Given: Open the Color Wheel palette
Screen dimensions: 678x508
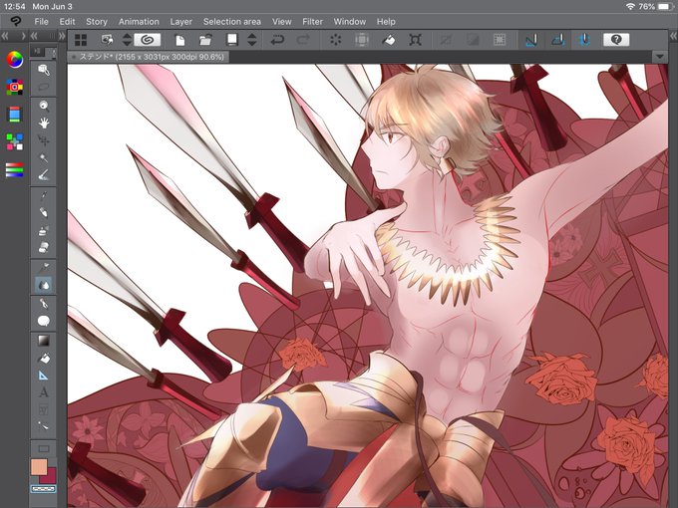Looking at the screenshot, I should click(14, 59).
